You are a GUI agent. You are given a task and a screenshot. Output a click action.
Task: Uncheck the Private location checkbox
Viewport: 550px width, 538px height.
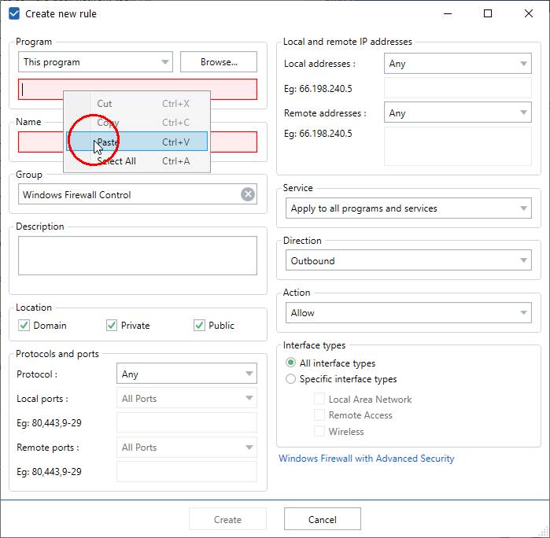112,326
